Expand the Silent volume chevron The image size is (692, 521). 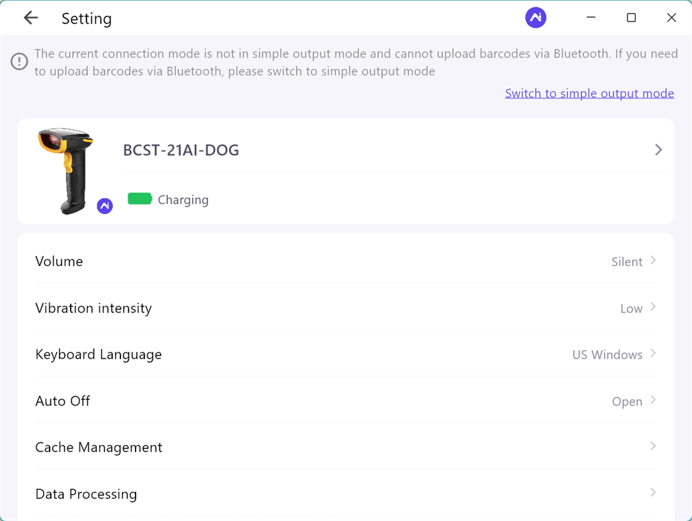653,261
